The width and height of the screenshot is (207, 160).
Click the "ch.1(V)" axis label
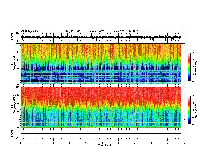(x=13, y=37)
